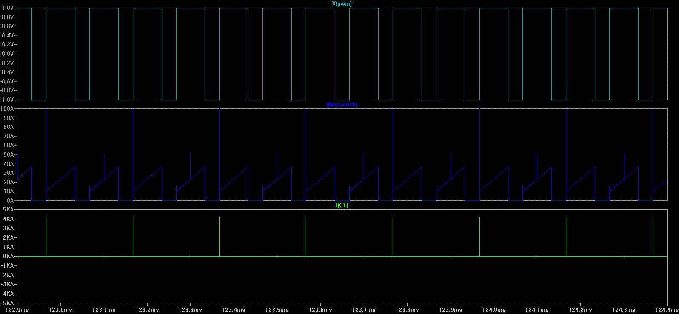Click the 123.8ms time axis label
The width and height of the screenshot is (679, 314).
coord(407,310)
